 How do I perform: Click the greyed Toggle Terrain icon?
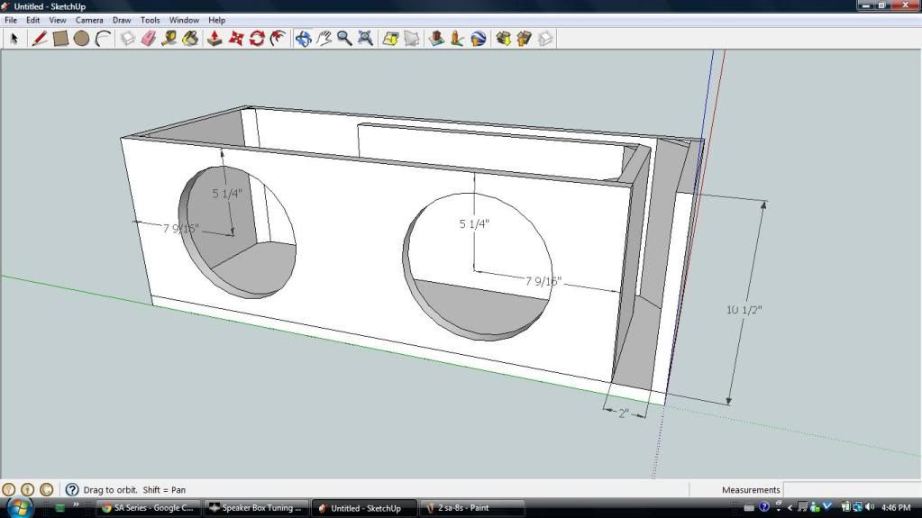(412, 39)
